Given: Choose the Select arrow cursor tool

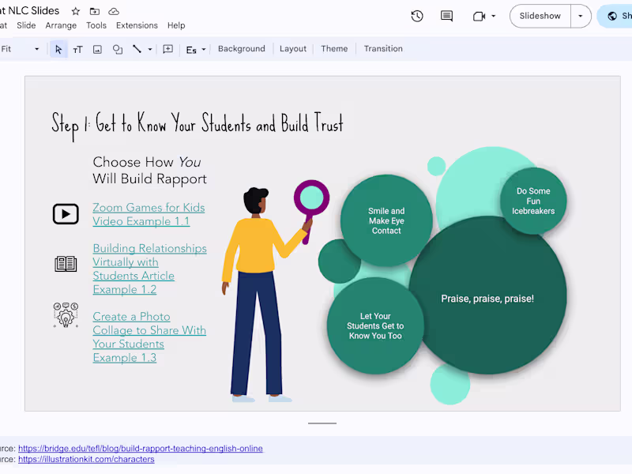Looking at the screenshot, I should [x=58, y=49].
